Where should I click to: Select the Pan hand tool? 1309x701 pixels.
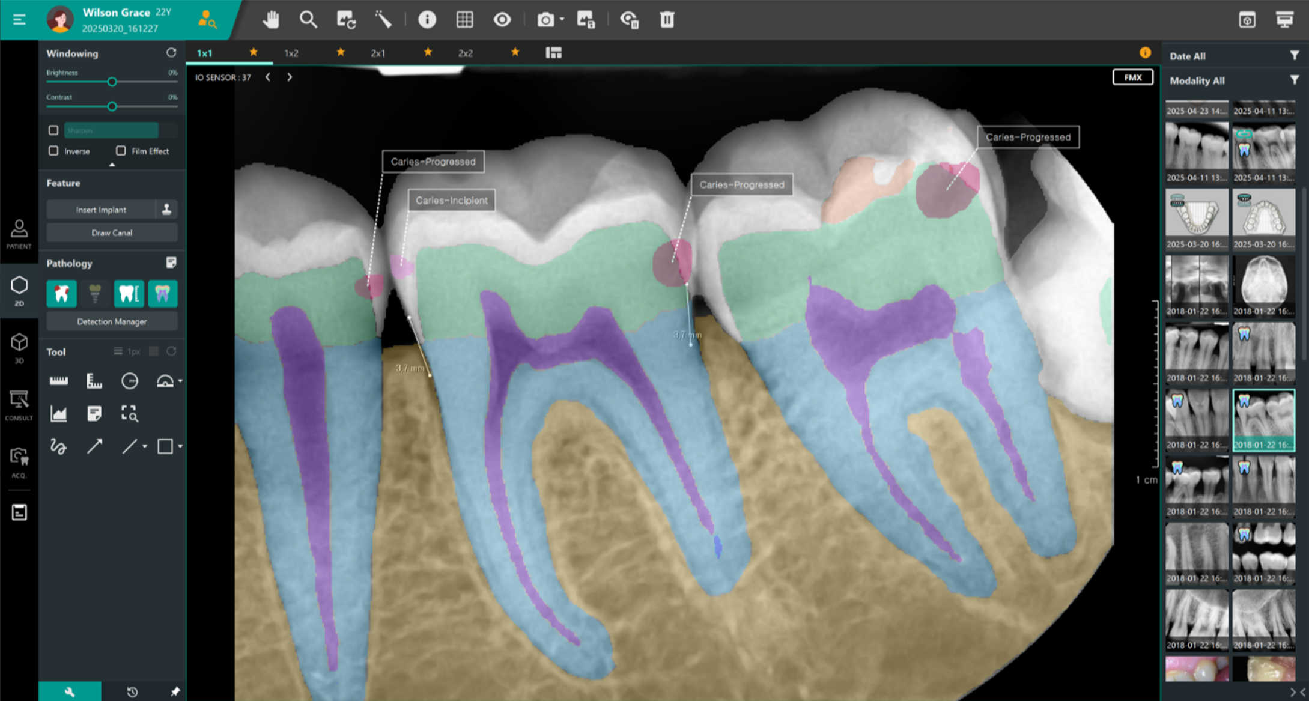(271, 20)
